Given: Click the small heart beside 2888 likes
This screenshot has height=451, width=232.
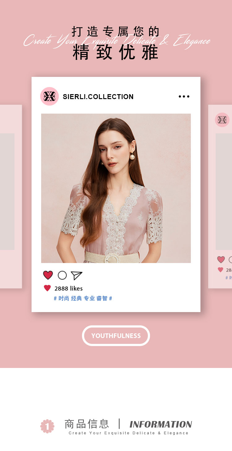Looking at the screenshot, I should (47, 288).
